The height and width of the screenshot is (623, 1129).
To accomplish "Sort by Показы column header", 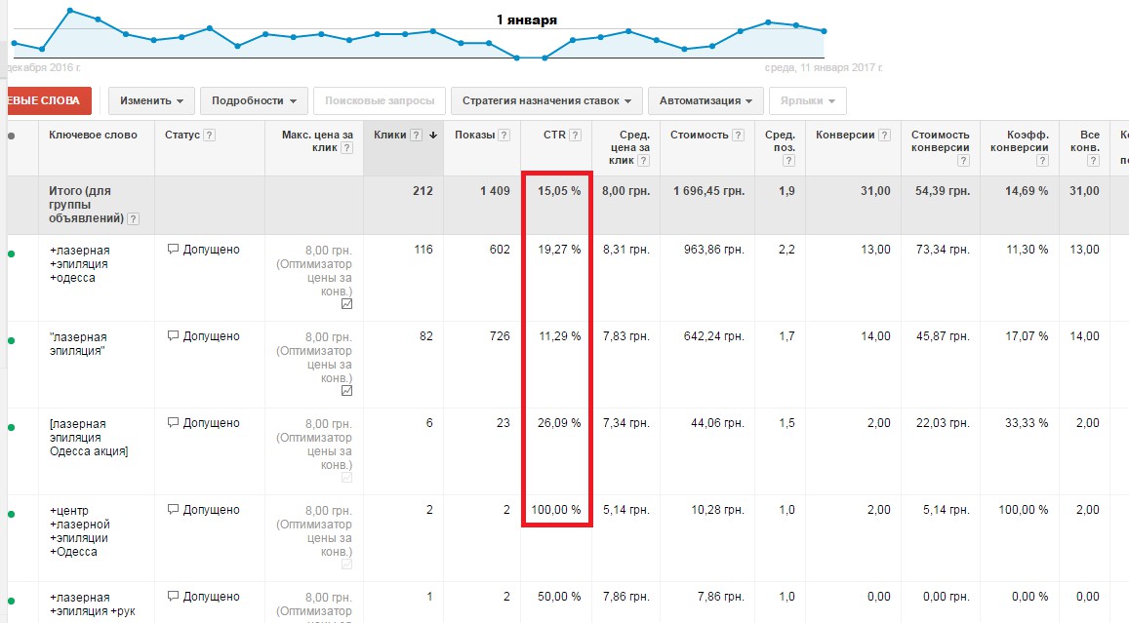I will click(x=474, y=135).
